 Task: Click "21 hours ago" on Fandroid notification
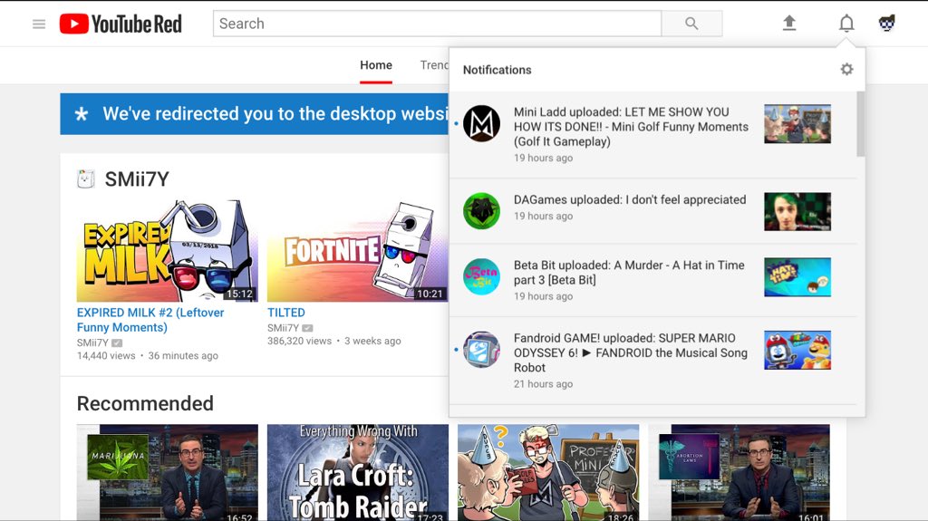pos(544,384)
